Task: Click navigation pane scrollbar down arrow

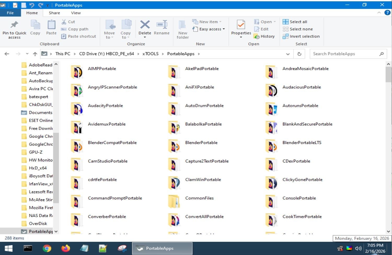Action: (x=56, y=231)
